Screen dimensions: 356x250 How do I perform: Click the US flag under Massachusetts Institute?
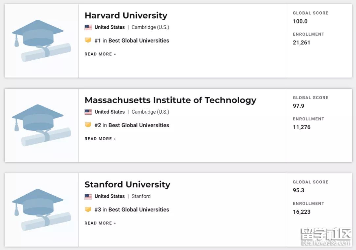pyautogui.click(x=88, y=112)
